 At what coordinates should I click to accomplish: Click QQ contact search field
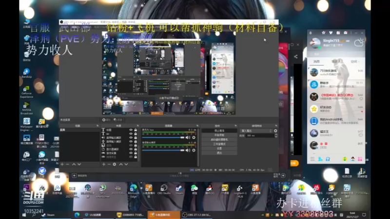pos(336,54)
